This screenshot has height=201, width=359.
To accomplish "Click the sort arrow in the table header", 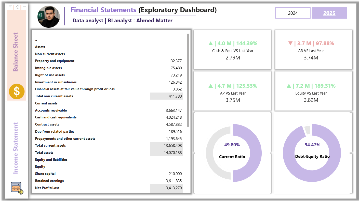I will (36, 40).
